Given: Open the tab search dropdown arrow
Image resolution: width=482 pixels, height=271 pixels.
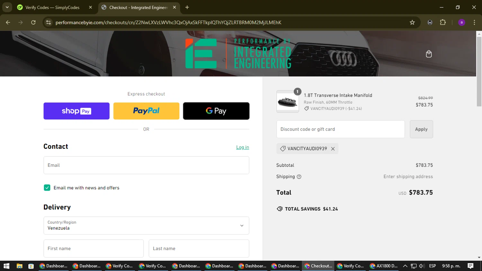Looking at the screenshot, I should (x=7, y=7).
